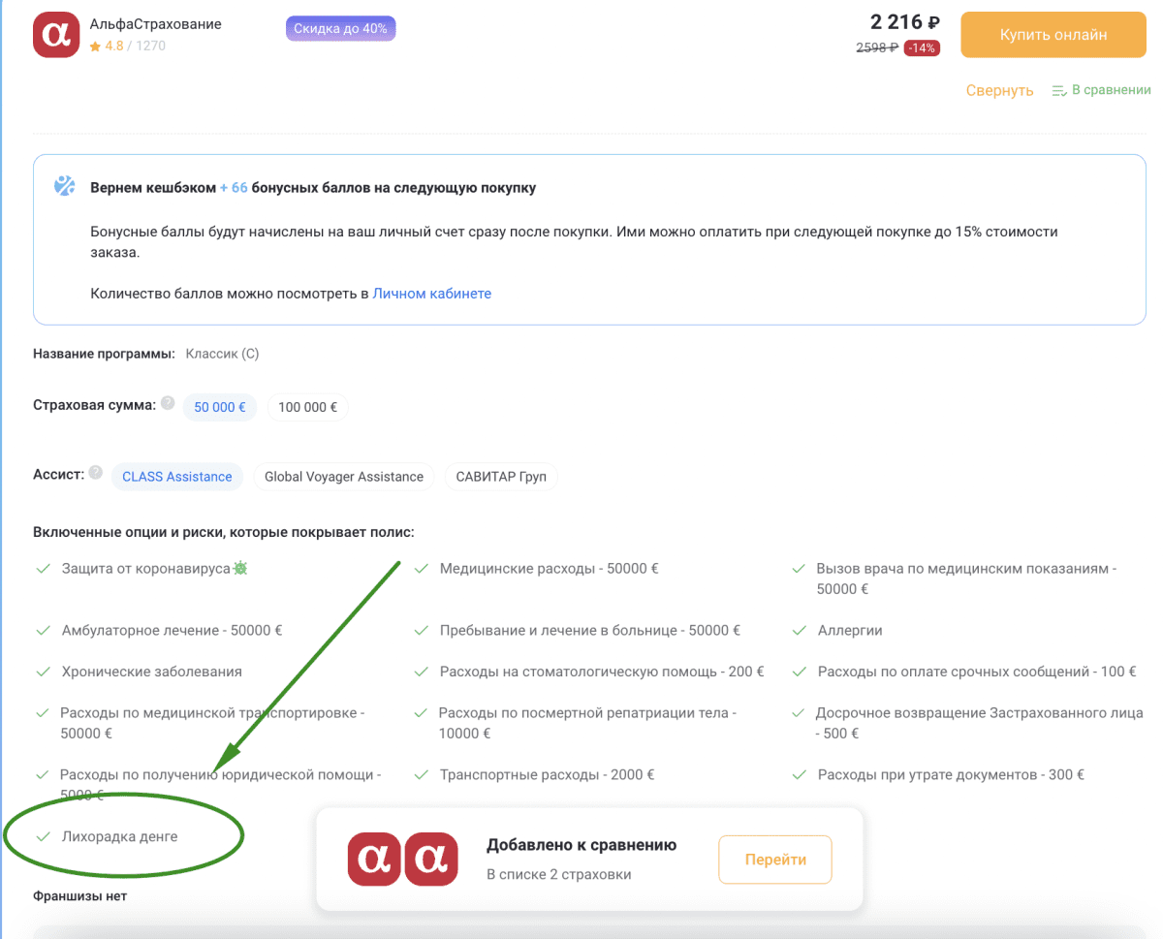Choose САВИТАР Груп assistance option
This screenshot has width=1163, height=939.
click(501, 477)
